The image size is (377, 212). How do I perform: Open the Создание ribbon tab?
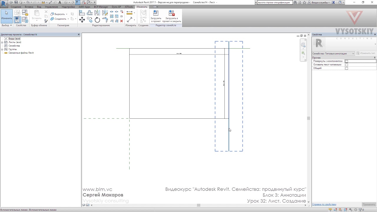[x=16, y=7]
